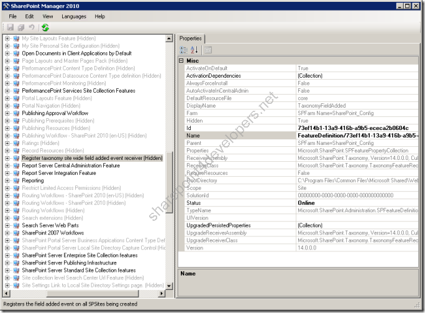The image size is (425, 313).
Task: Click the Undo toolbar icon
Action: (x=32, y=27)
